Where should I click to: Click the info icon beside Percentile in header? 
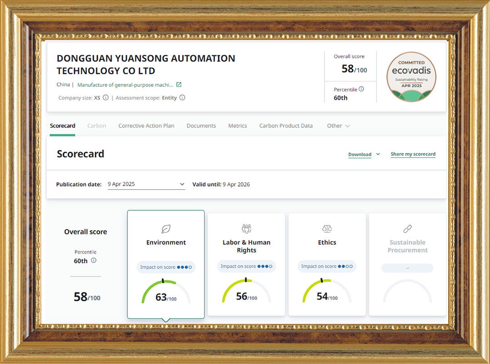point(361,89)
